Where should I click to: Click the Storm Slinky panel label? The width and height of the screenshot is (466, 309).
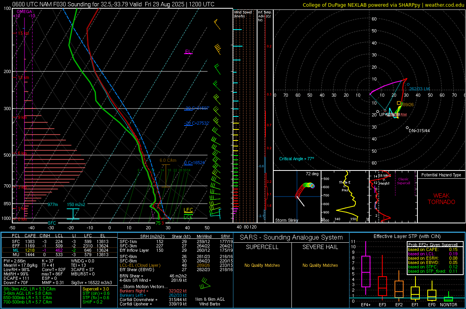(286, 220)
